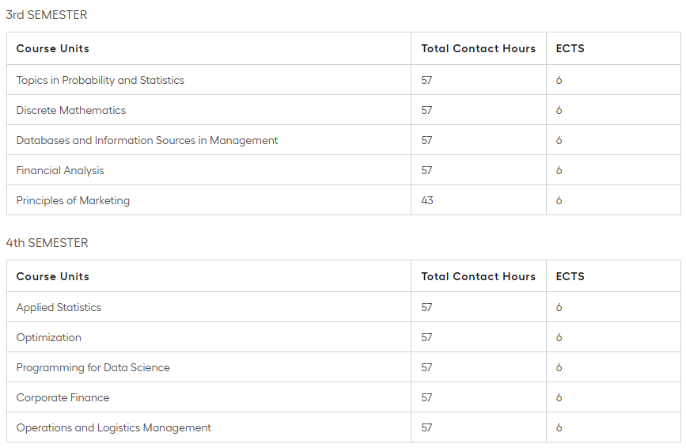The width and height of the screenshot is (686, 448).
Task: Click the Topics in Probability and Statistics course
Action: pos(100,80)
